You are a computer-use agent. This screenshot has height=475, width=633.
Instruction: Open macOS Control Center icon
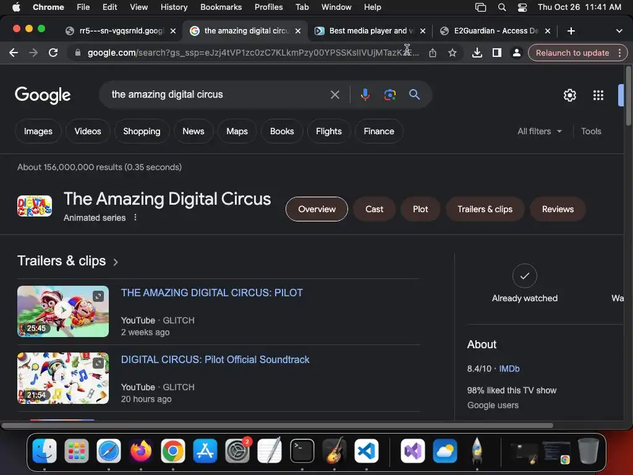tap(522, 7)
